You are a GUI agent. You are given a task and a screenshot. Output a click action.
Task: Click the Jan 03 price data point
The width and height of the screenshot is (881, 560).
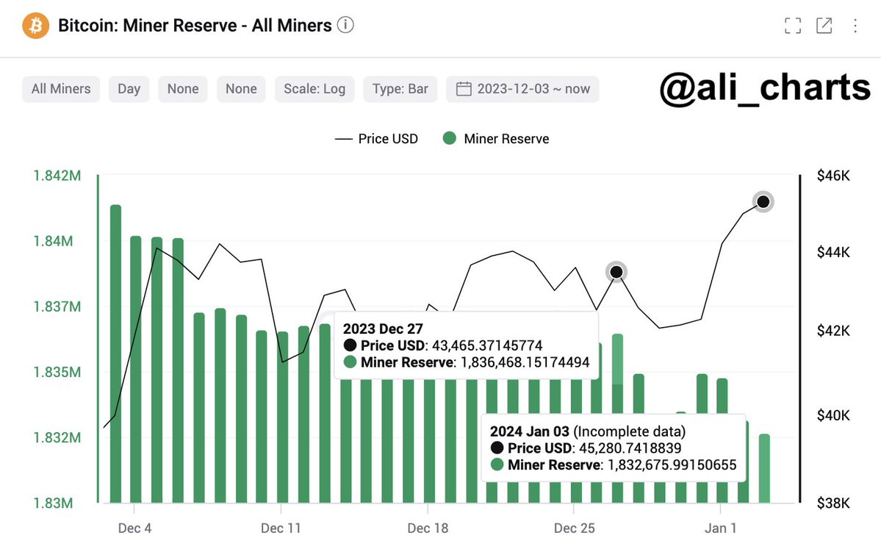point(763,201)
